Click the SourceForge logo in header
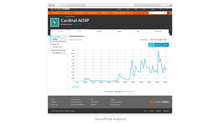The width and height of the screenshot is (220, 124). point(60,9)
